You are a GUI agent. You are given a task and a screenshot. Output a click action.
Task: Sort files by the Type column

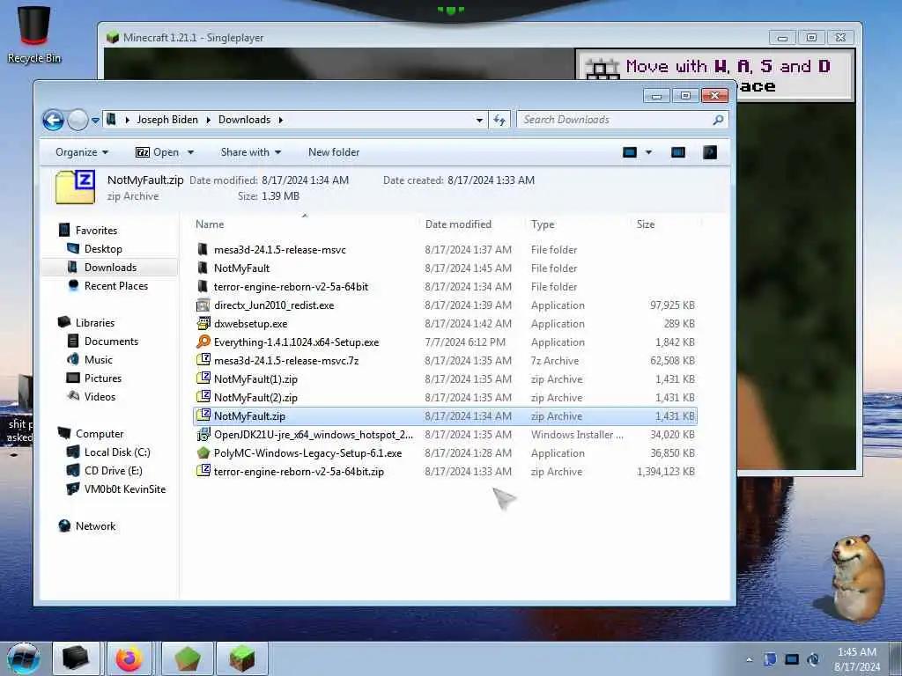coord(543,224)
